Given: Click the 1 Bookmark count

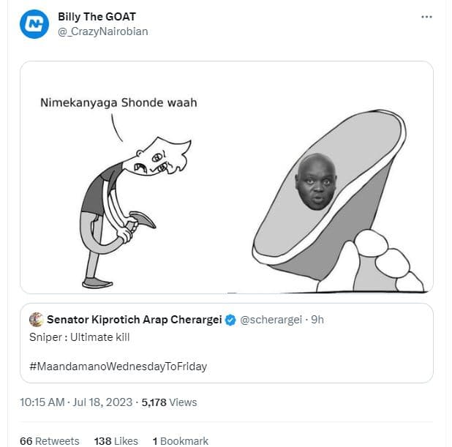Looking at the screenshot, I should [x=180, y=440].
